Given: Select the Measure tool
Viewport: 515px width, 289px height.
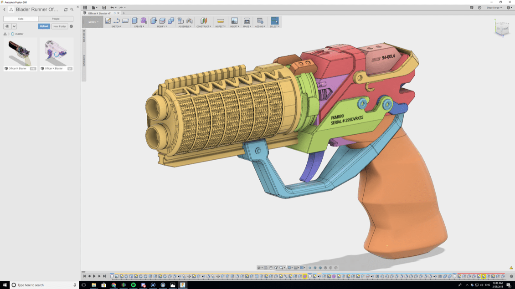Looking at the screenshot, I should click(221, 20).
